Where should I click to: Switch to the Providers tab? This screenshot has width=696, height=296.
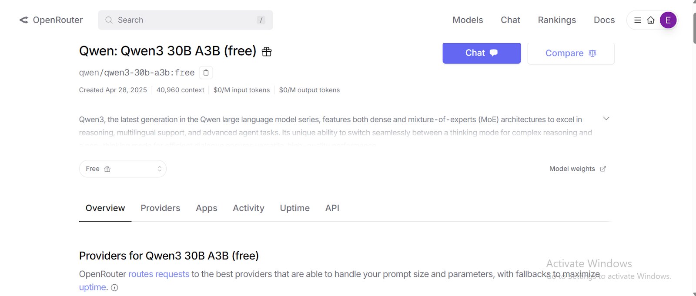(160, 208)
